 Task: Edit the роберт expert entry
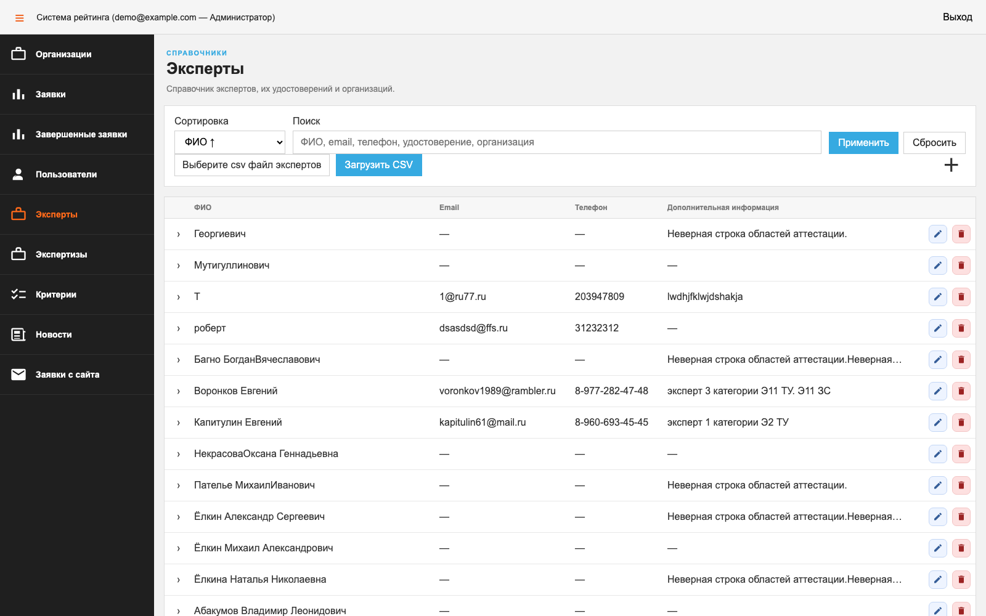click(937, 328)
